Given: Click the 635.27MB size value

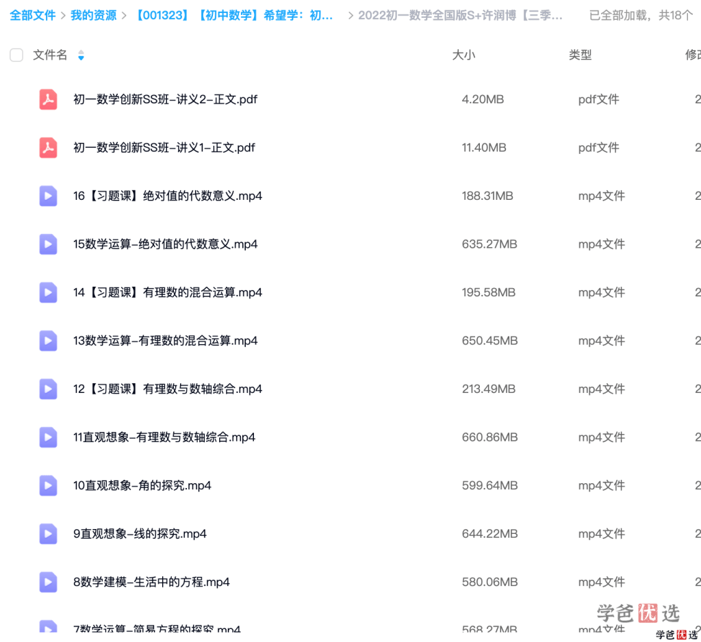Looking at the screenshot, I should (x=489, y=244).
